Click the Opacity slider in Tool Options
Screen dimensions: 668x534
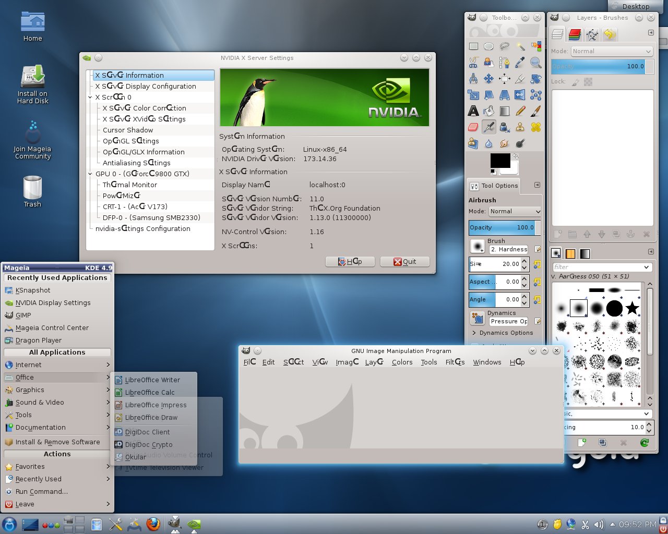(501, 227)
